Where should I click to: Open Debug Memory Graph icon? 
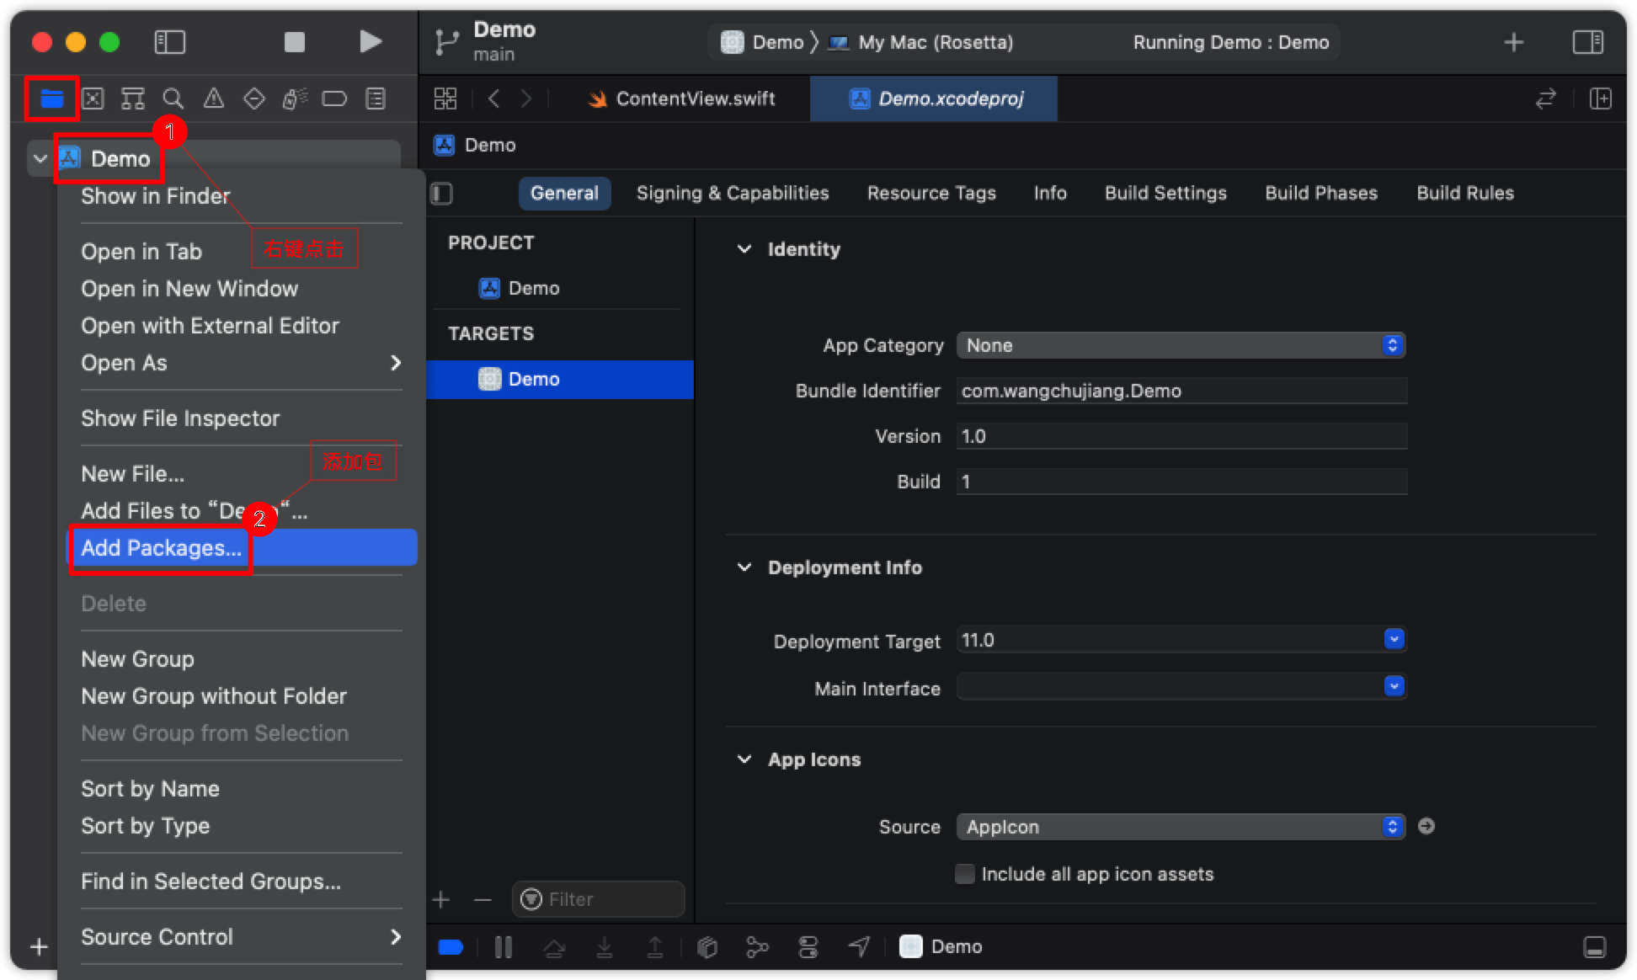tap(757, 947)
